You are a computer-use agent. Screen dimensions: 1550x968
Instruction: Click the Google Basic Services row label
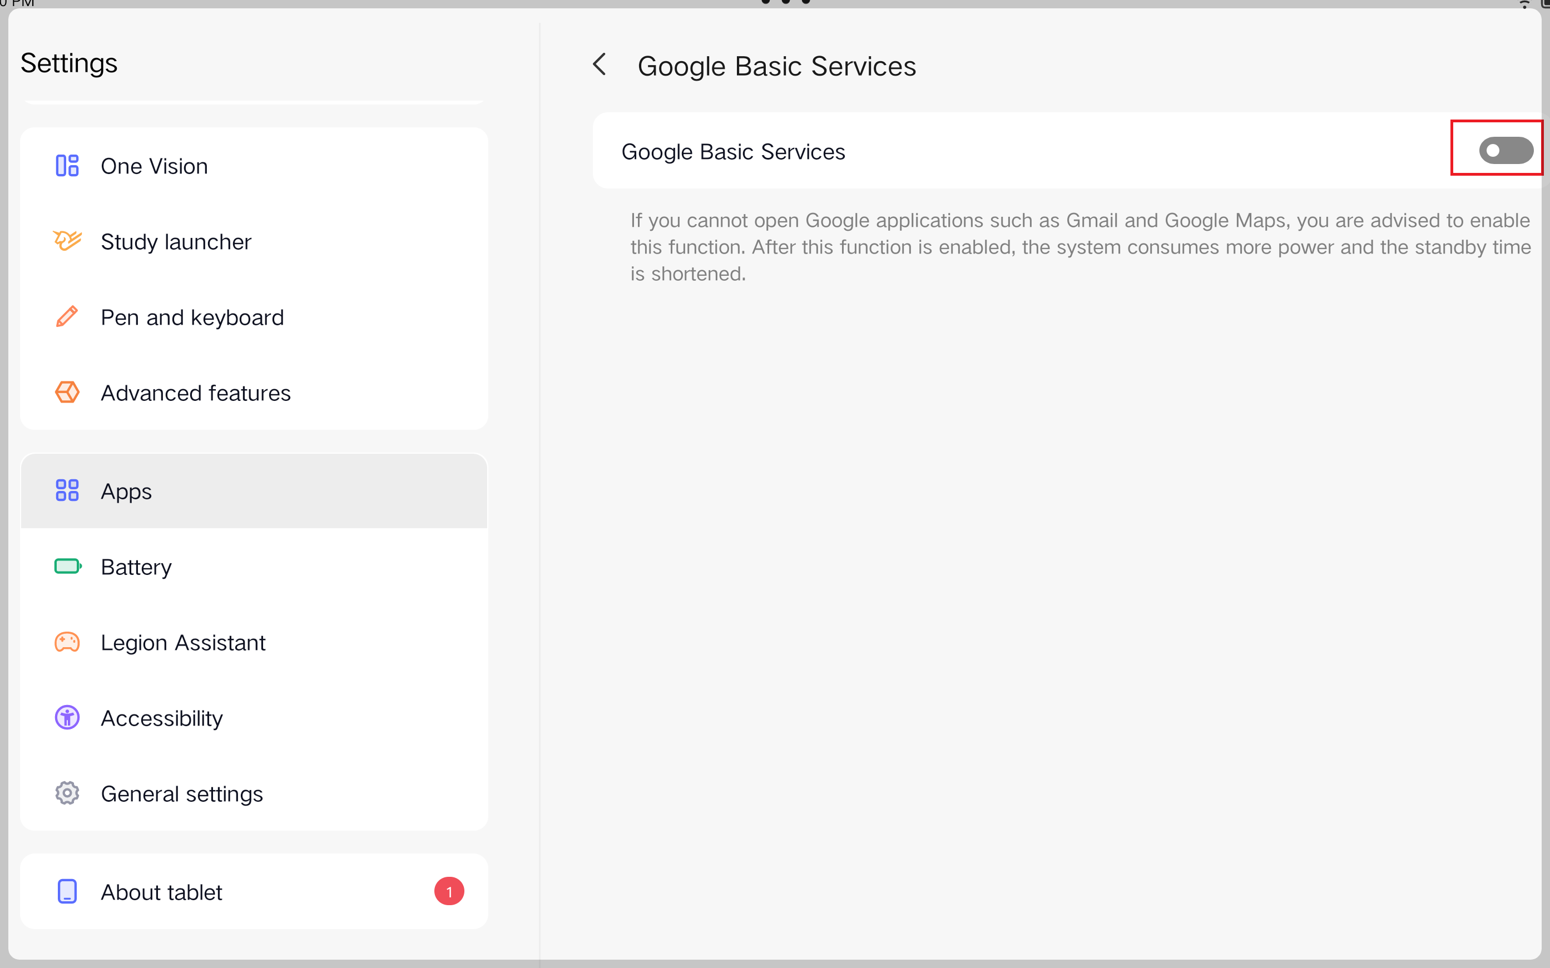pyautogui.click(x=733, y=152)
